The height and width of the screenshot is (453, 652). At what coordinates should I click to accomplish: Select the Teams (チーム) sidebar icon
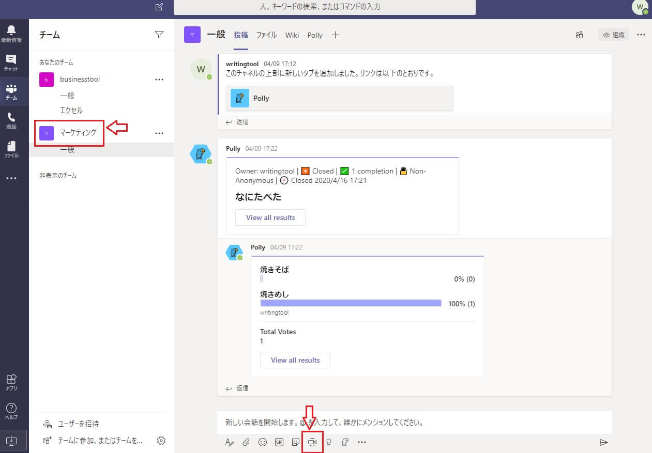coord(11,91)
